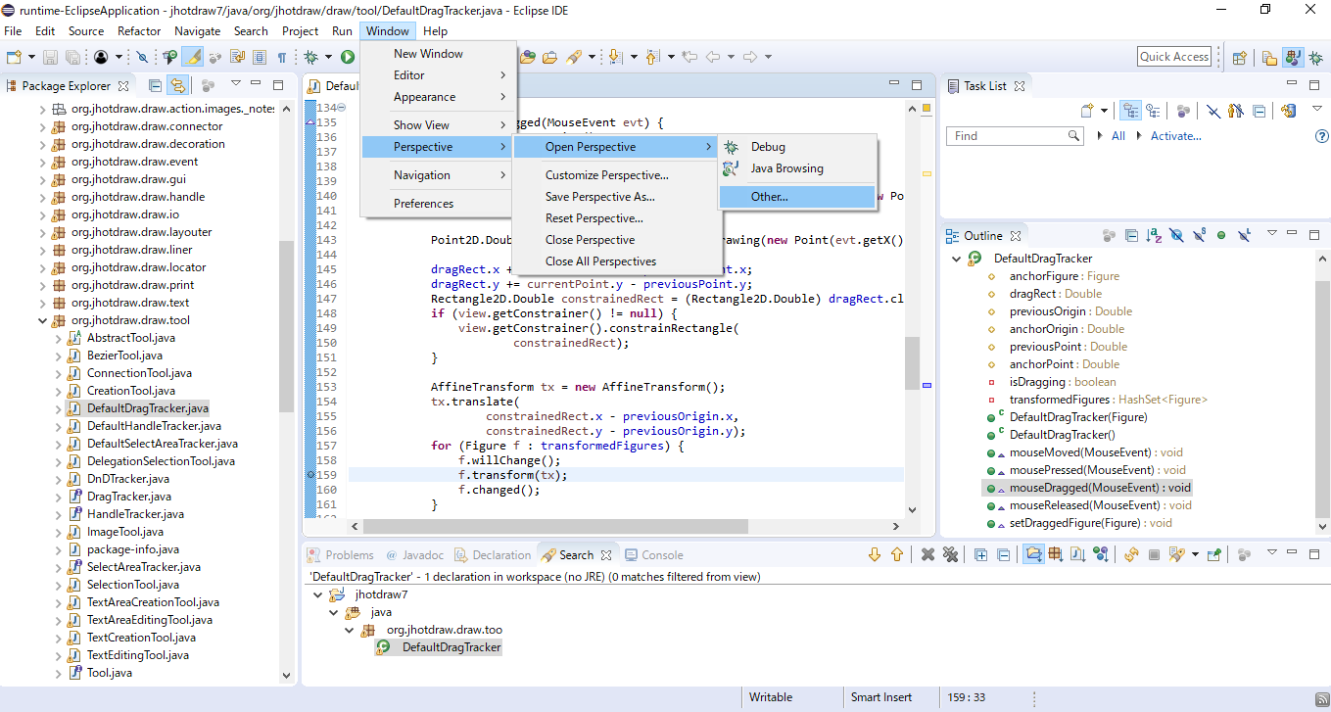1331x712 pixels.
Task: Switch to the Problems tab
Action: (x=340, y=554)
